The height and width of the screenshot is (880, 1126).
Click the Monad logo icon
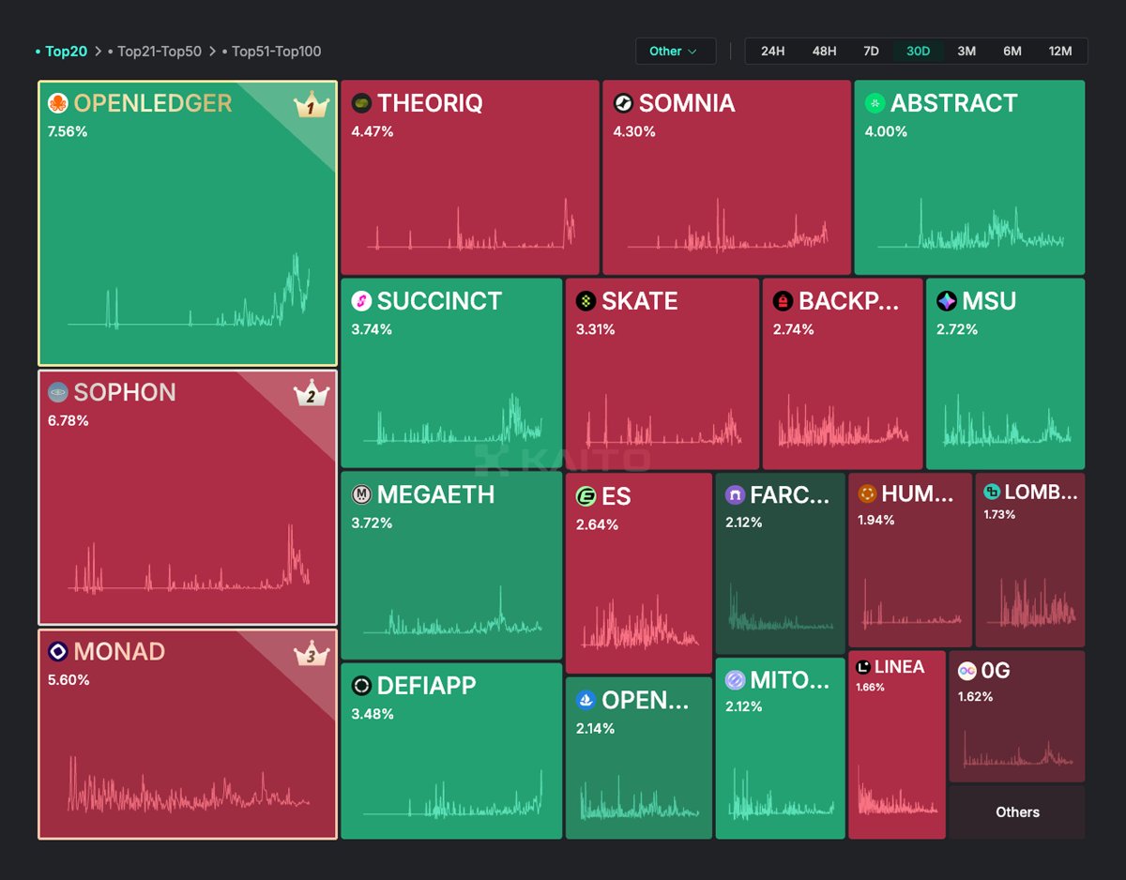(x=58, y=651)
